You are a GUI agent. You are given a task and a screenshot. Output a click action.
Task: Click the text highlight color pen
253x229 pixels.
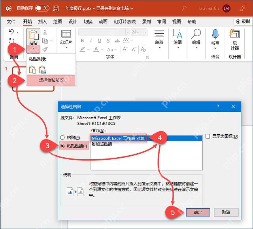[83, 49]
